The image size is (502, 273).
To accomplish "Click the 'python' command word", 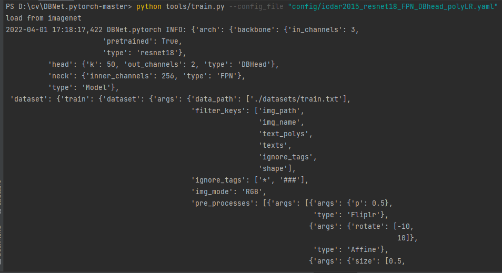I will click(x=148, y=7).
